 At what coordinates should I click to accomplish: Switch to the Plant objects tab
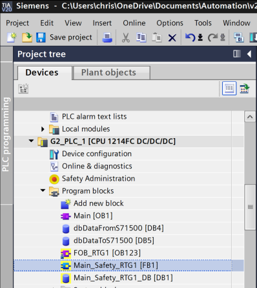(112, 73)
